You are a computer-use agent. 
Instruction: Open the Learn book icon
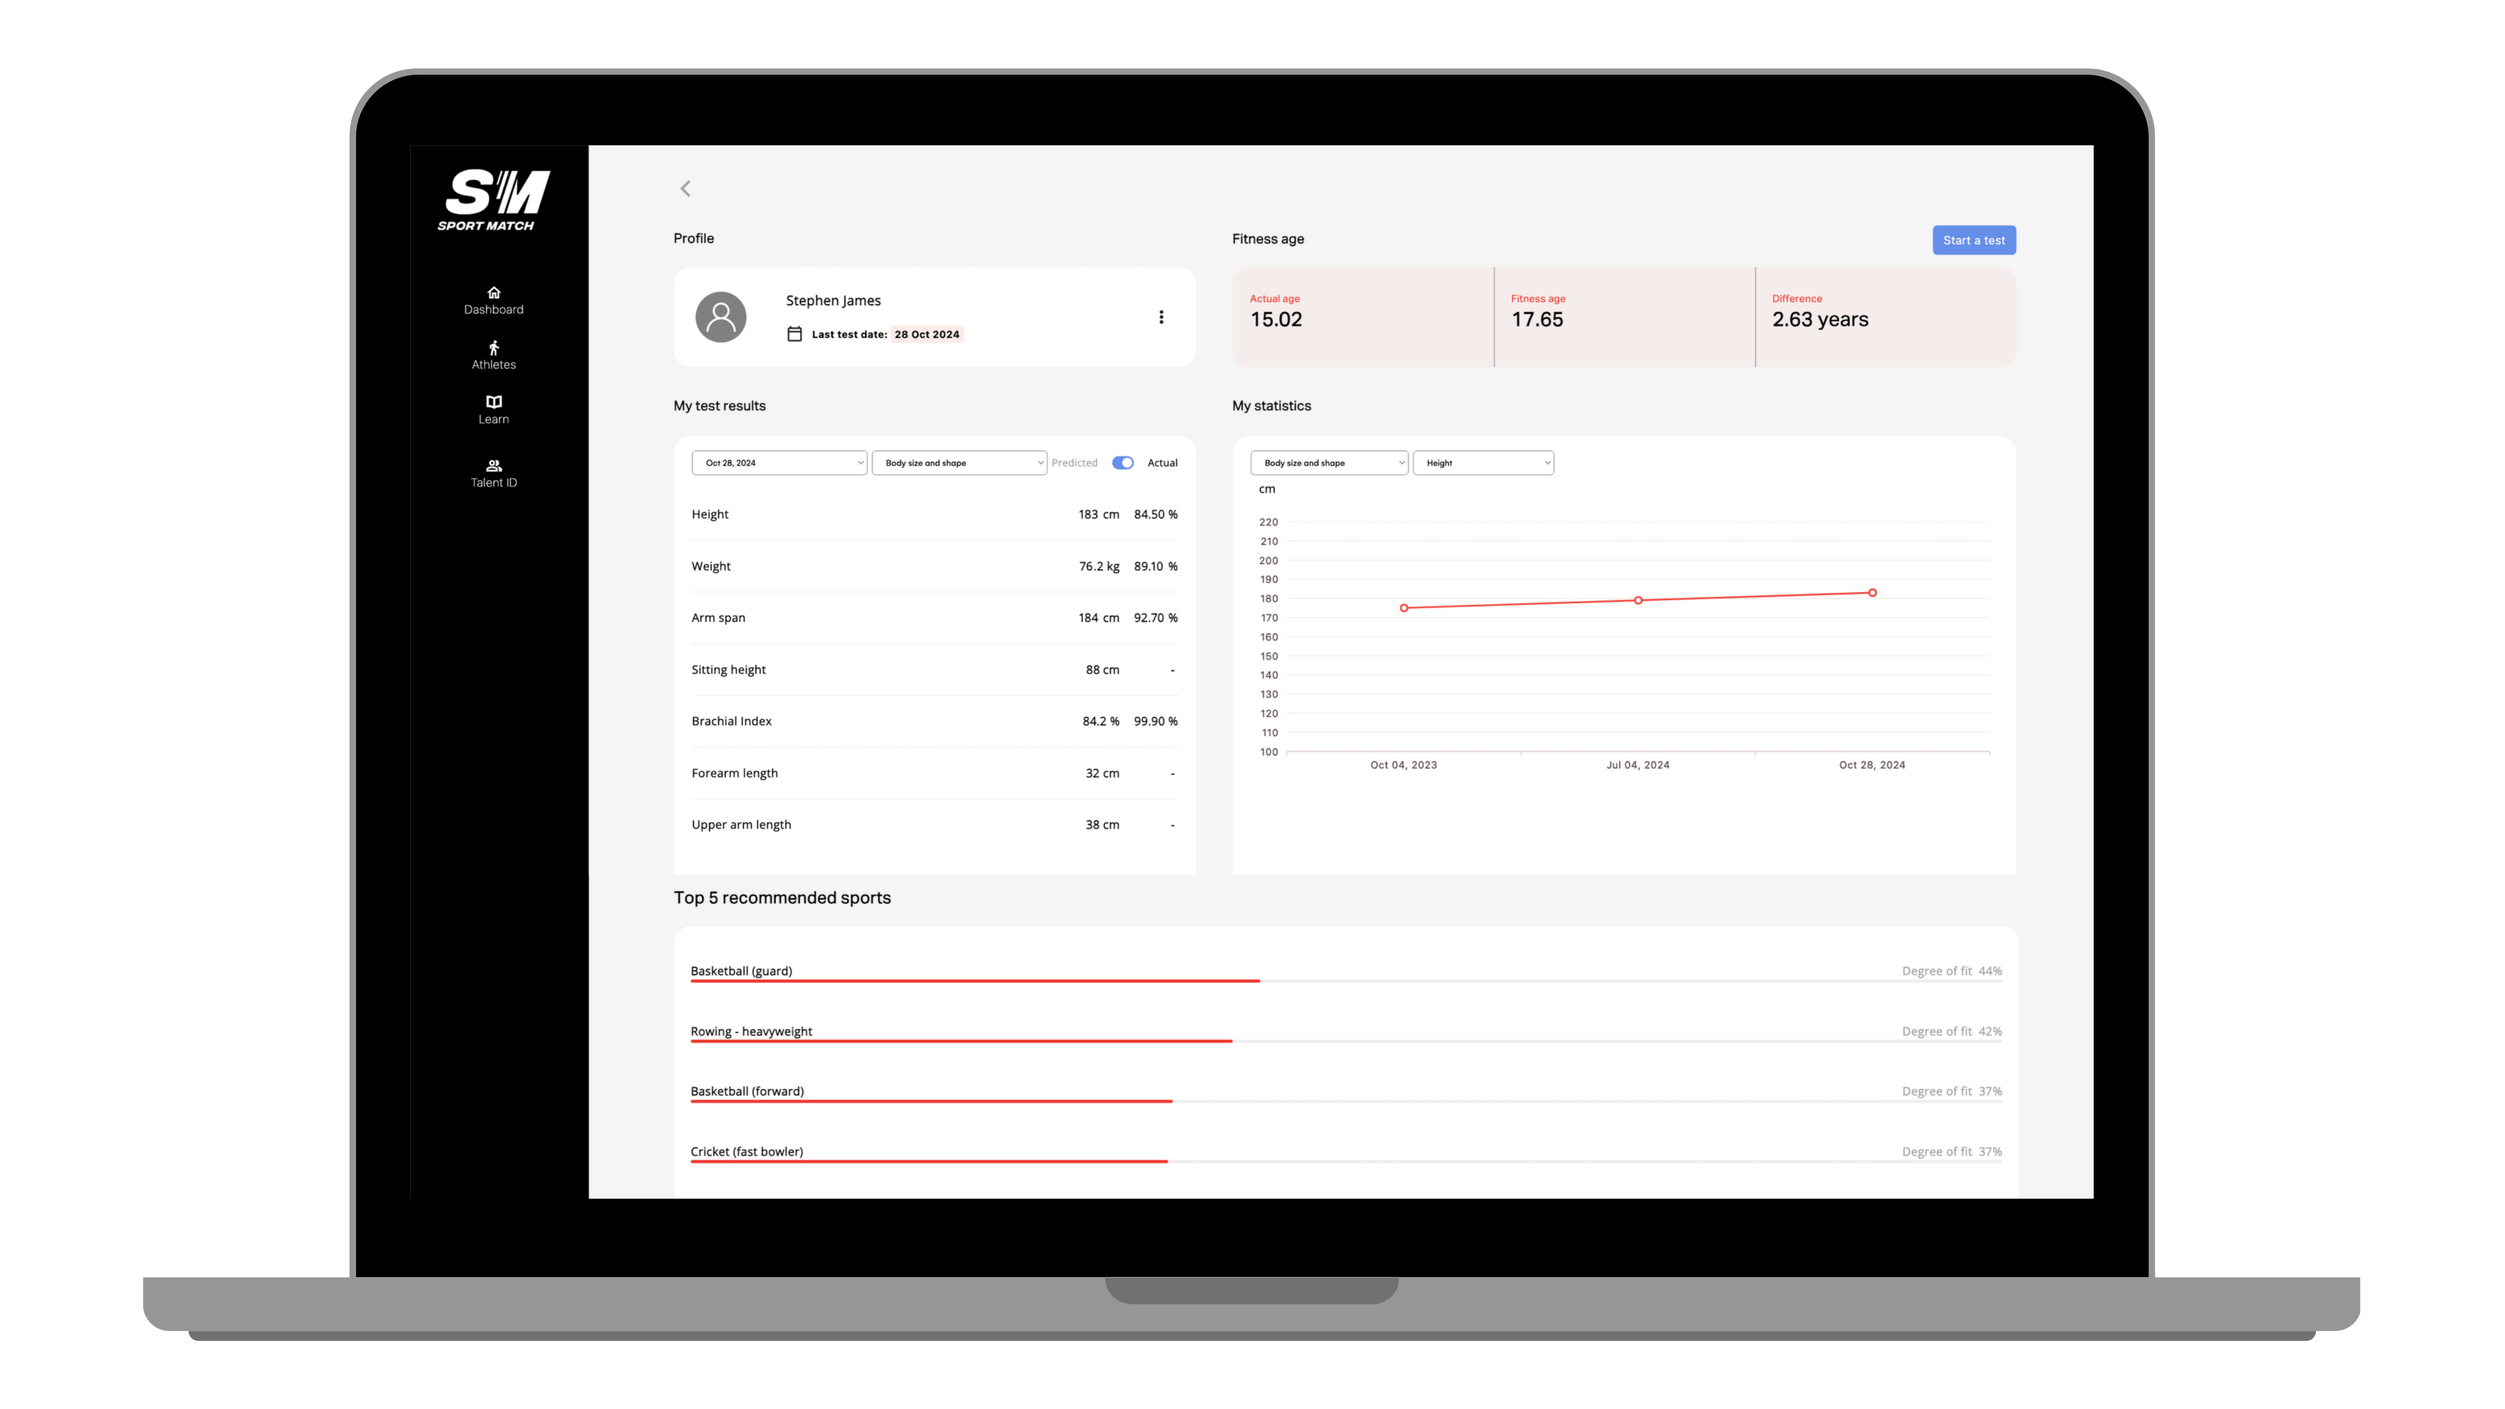click(494, 402)
